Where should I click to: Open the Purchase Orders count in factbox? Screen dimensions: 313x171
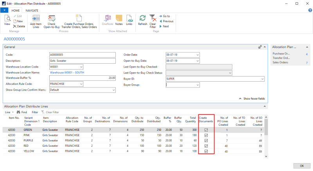point(307,54)
